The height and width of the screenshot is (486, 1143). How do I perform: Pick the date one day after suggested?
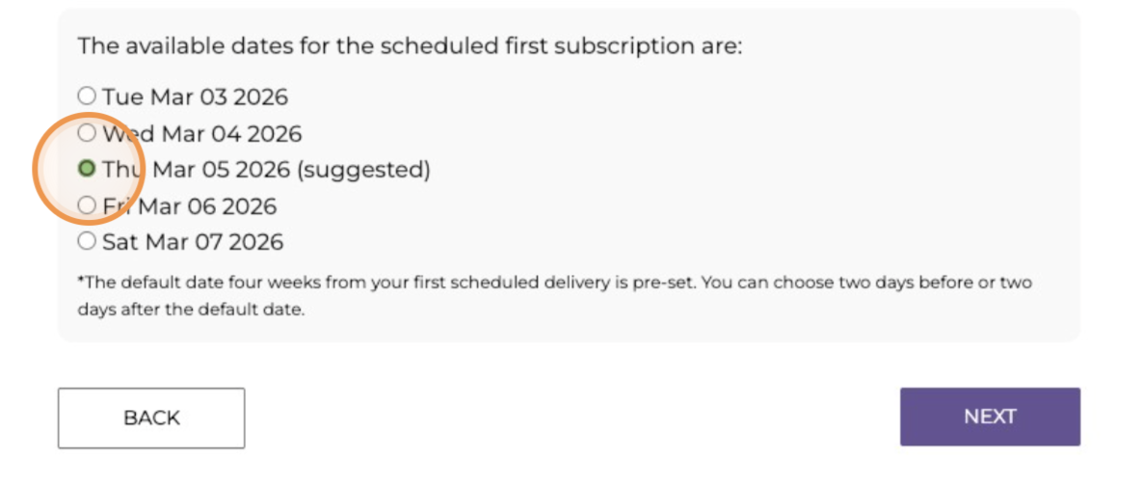coord(87,205)
